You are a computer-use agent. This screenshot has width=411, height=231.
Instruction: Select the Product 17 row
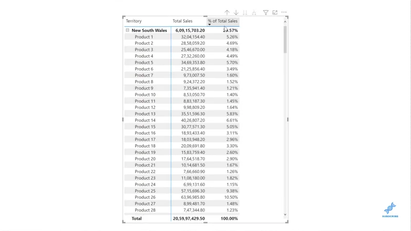click(182, 140)
